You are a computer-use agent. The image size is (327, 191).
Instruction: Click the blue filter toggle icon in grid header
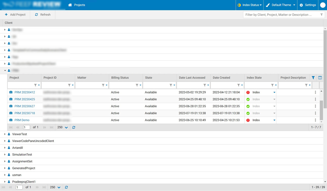pos(313,78)
